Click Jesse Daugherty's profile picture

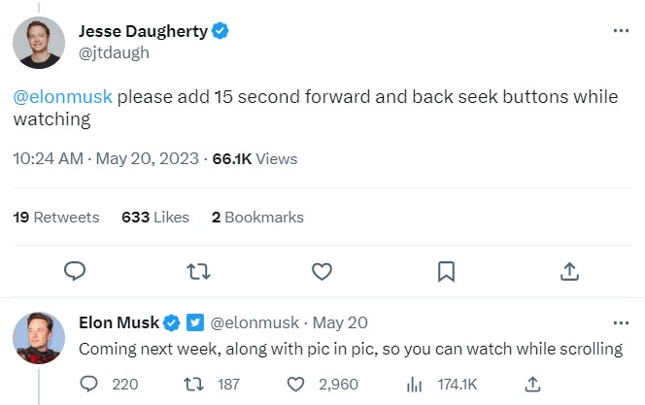(x=39, y=42)
